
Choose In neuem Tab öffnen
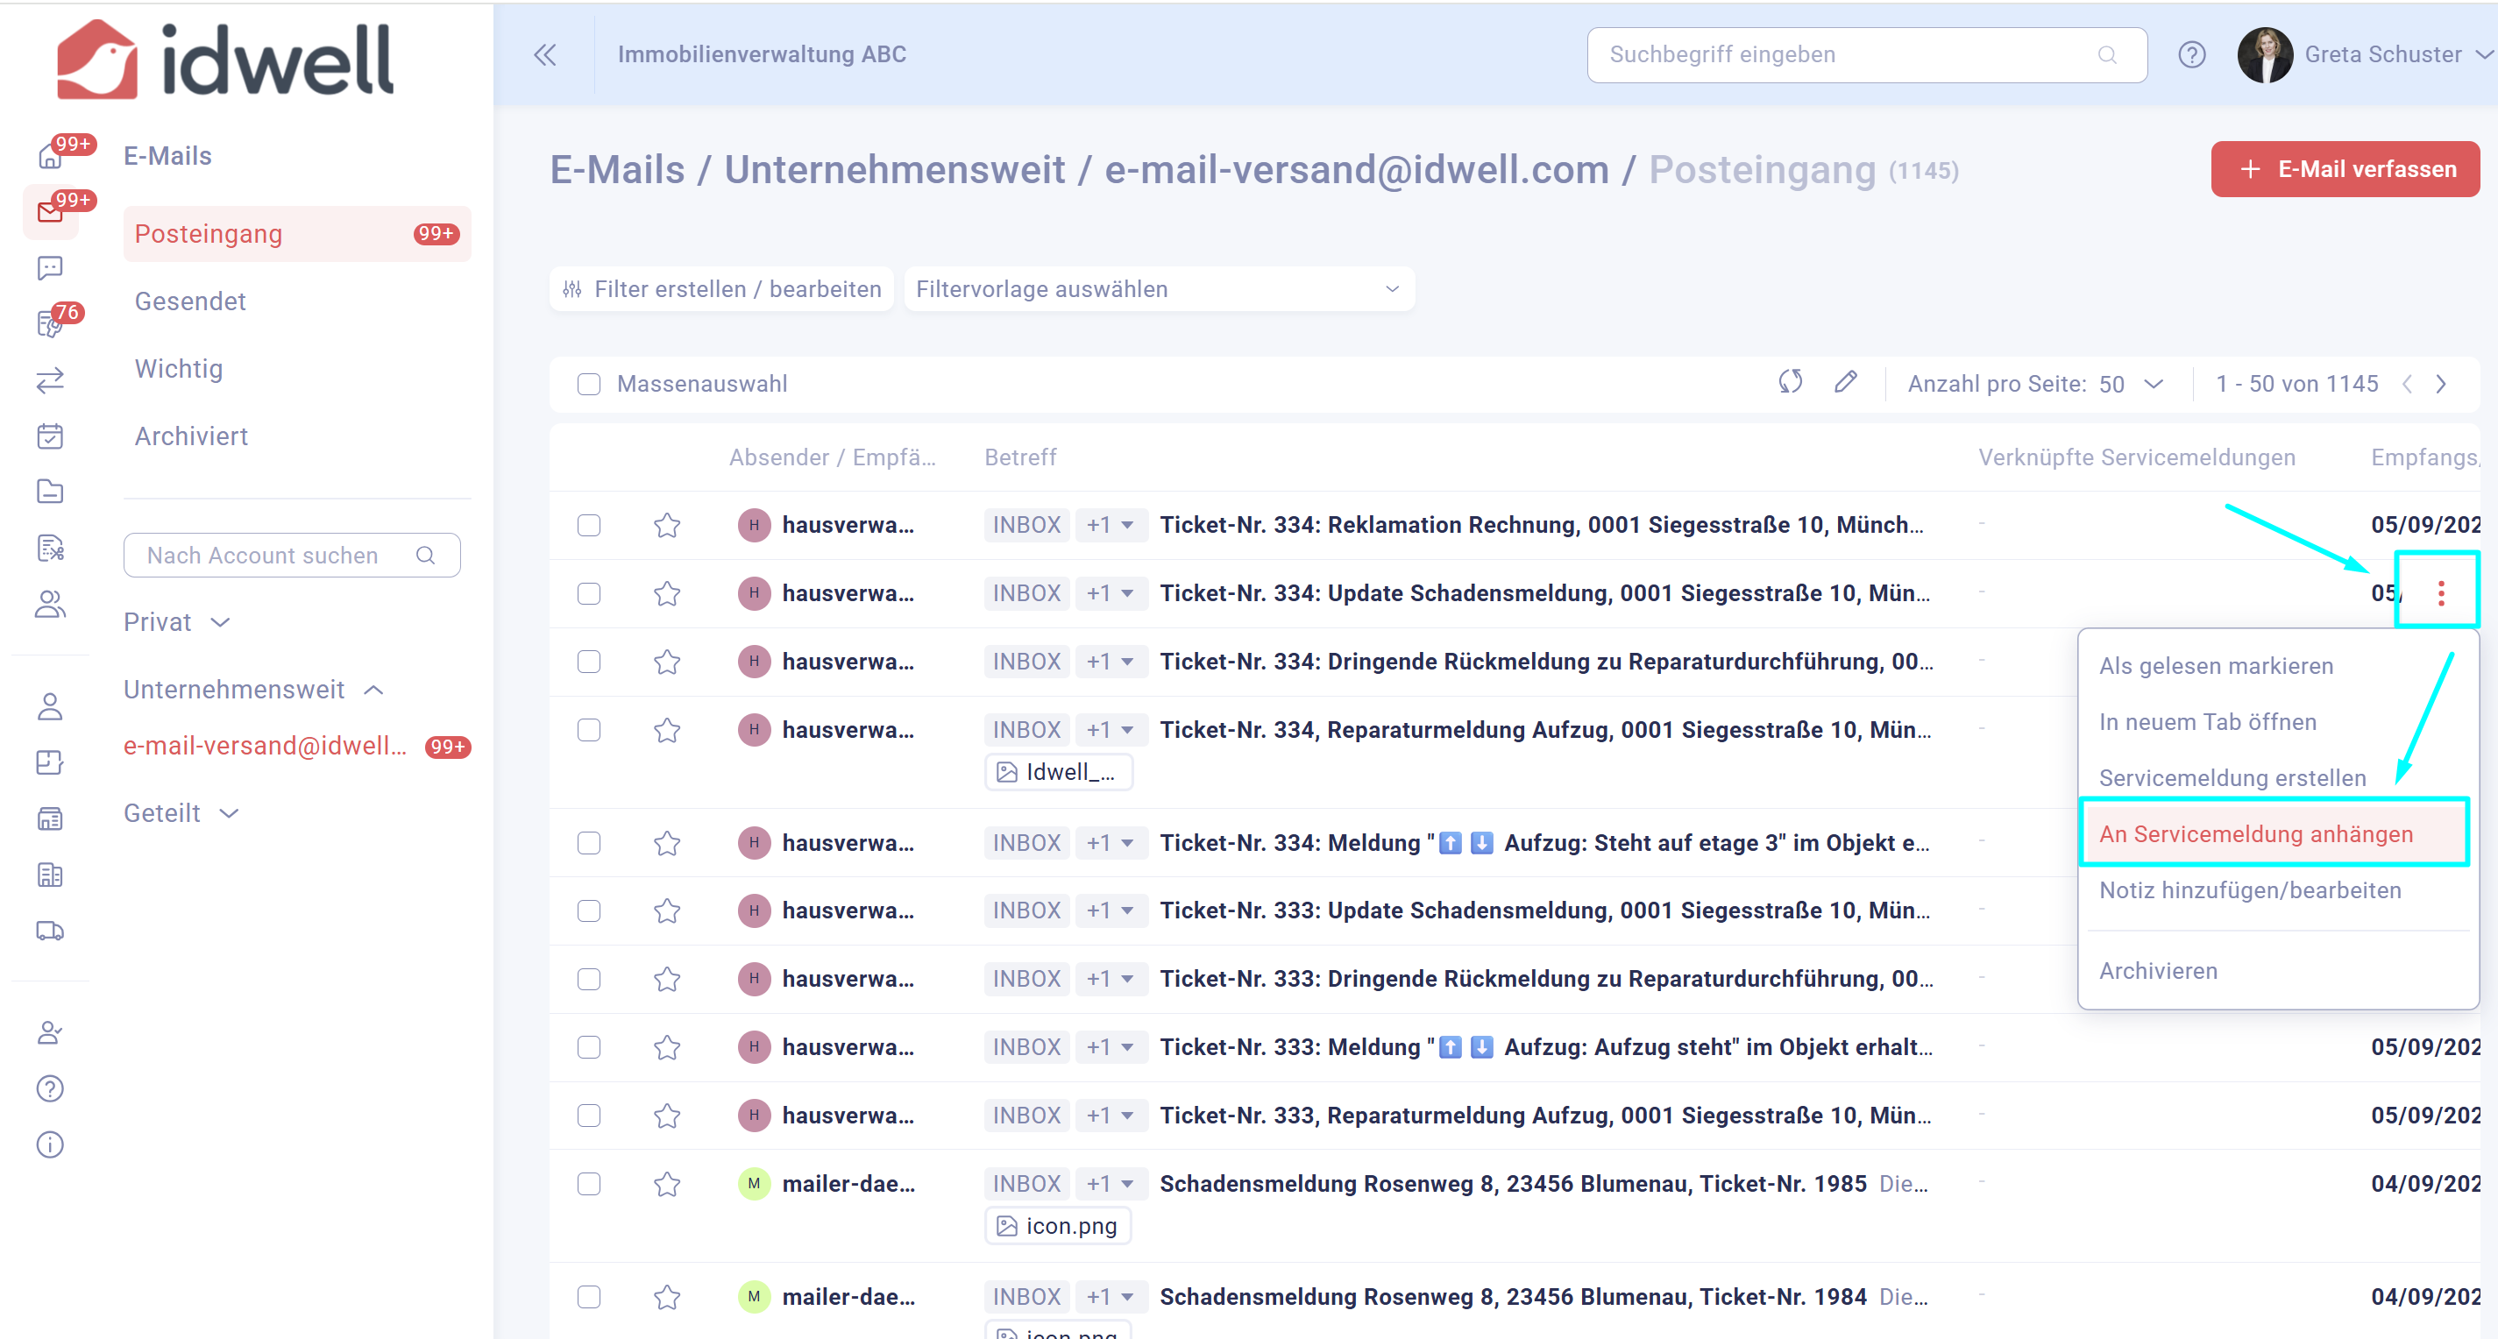[2207, 722]
